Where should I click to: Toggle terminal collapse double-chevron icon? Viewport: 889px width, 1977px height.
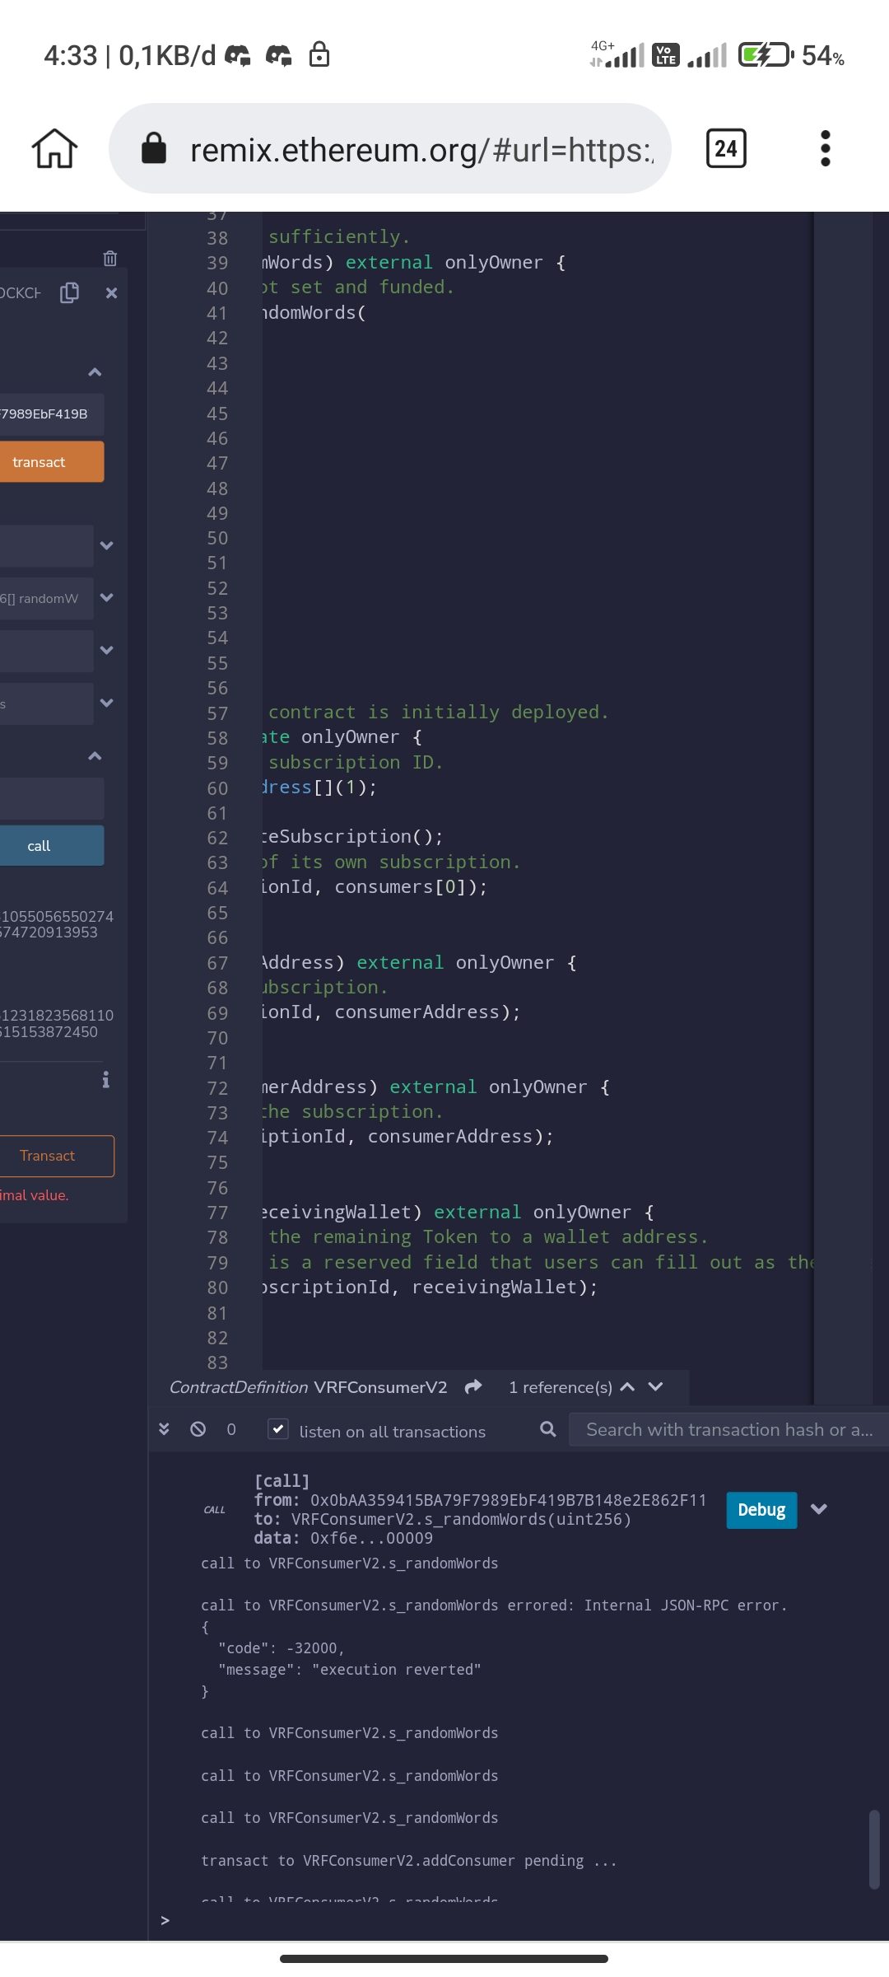(164, 1429)
